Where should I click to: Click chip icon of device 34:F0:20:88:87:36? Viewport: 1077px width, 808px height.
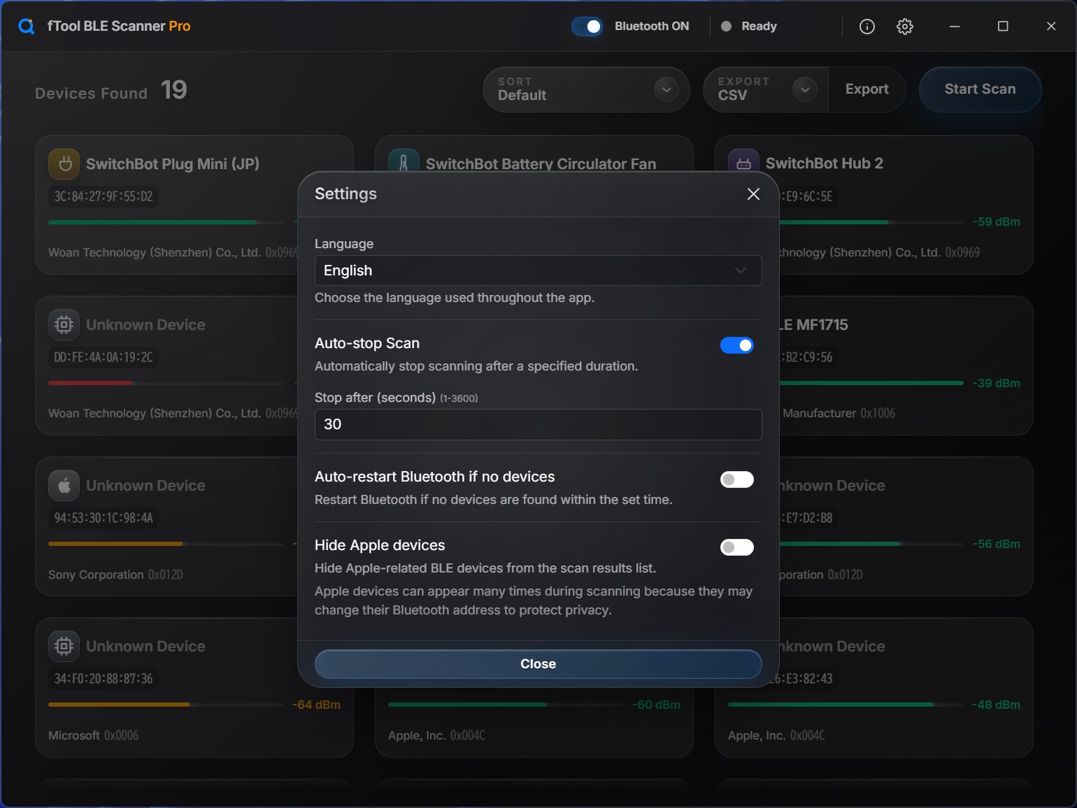(x=64, y=647)
